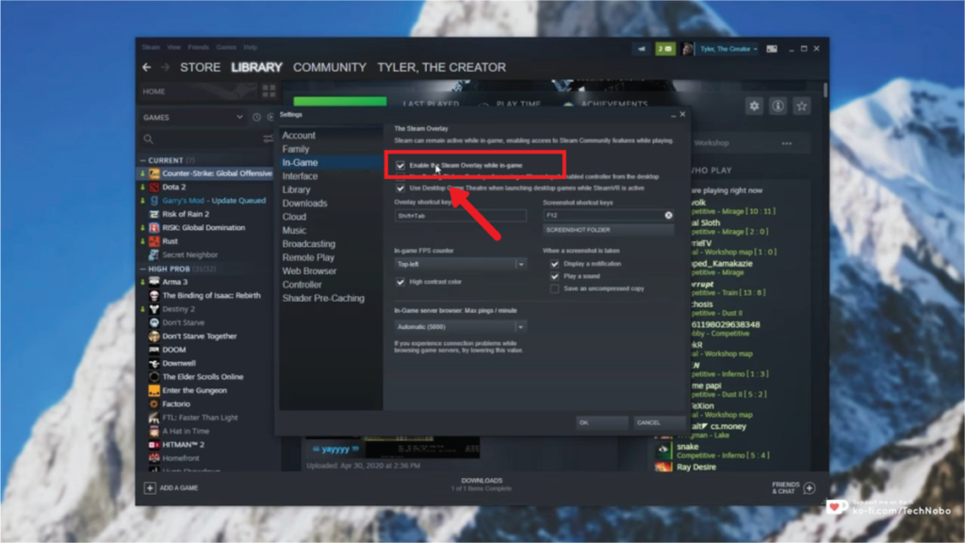
Task: Open the library advanced filter icon
Action: pos(268,140)
